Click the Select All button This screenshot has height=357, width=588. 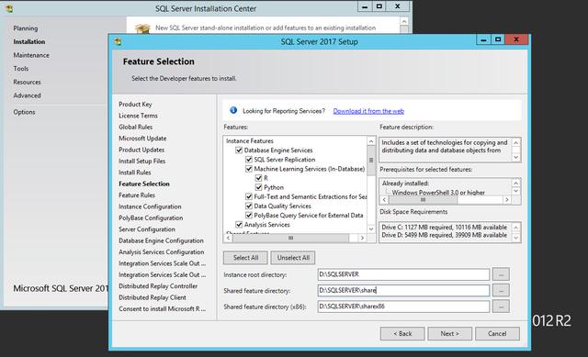point(245,258)
